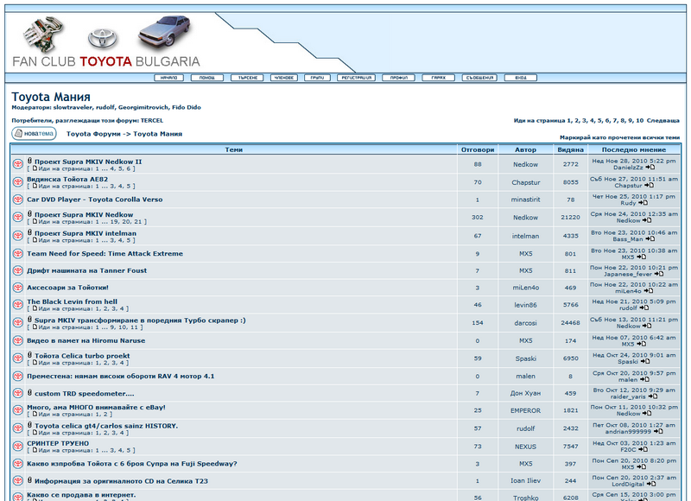
Task: Click attachment clip icon on Toyota celica gt4 HISTORY
Action: coord(29,425)
